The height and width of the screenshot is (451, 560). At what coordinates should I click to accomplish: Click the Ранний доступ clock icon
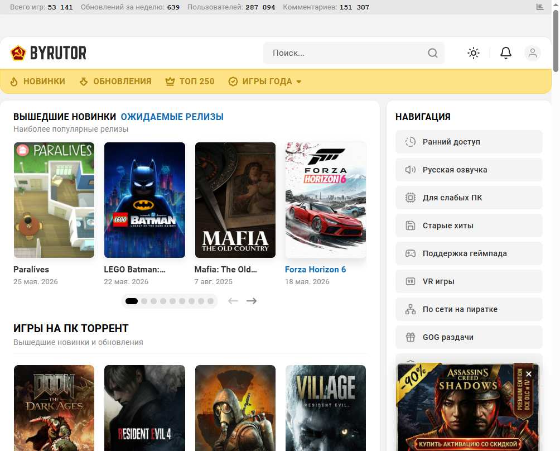point(411,142)
